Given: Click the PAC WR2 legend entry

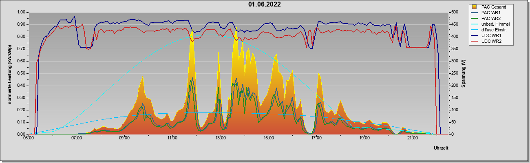Looking at the screenshot, I should pyautogui.click(x=490, y=18).
